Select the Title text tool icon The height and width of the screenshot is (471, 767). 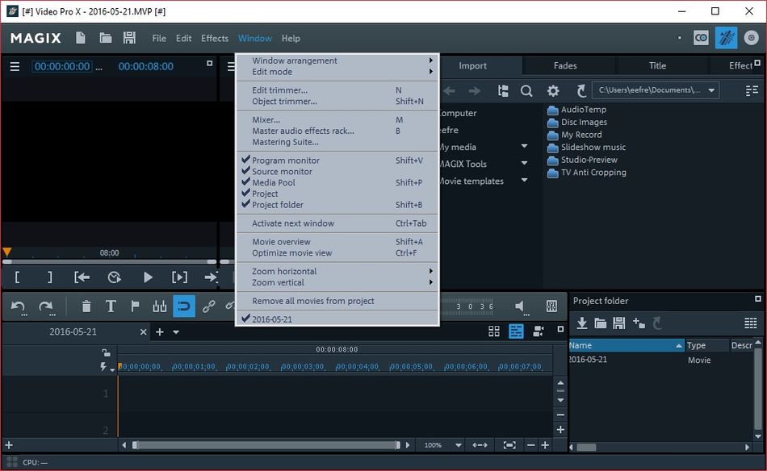pos(111,306)
